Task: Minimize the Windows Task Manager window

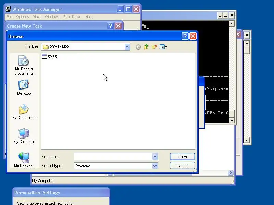Action: (120, 9)
